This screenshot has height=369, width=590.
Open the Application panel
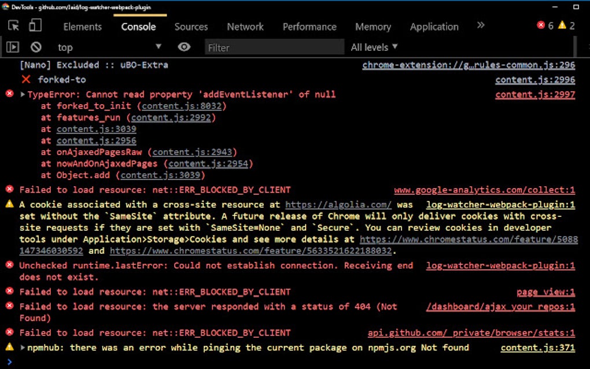434,27
